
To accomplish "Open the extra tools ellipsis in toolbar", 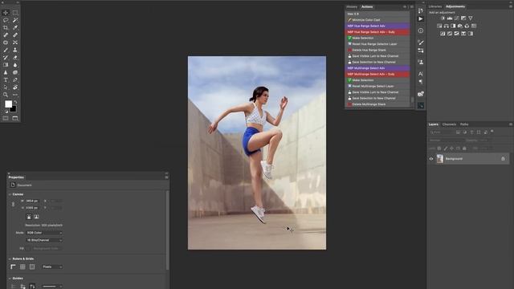I will pos(15,95).
